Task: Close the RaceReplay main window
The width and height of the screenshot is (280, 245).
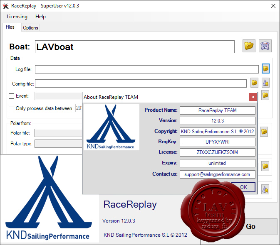Action: [x=273, y=6]
